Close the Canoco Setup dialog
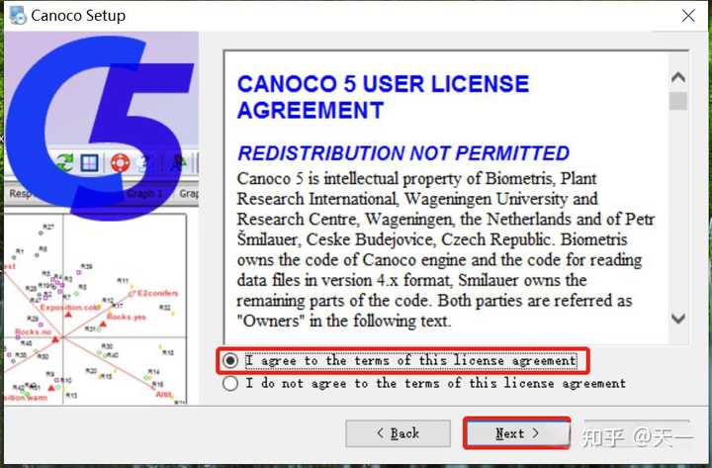The width and height of the screenshot is (712, 468). 688,16
